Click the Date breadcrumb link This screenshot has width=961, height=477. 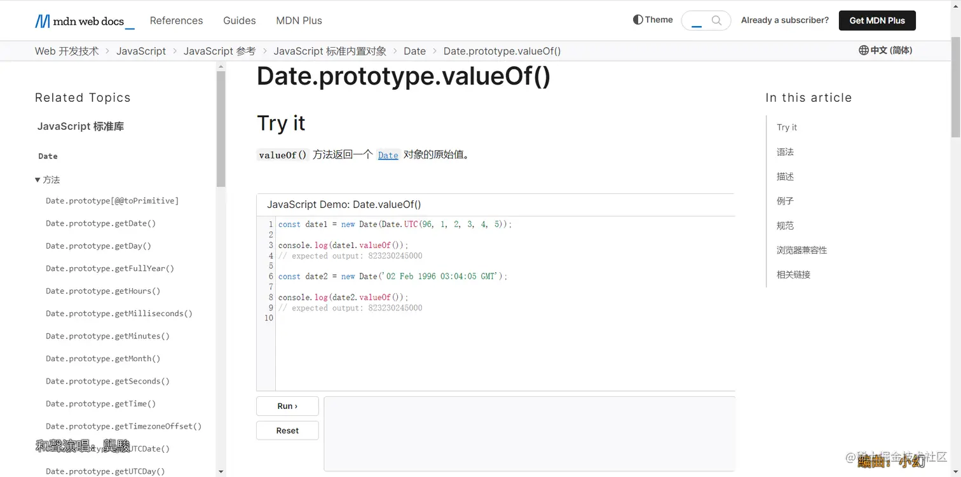414,51
